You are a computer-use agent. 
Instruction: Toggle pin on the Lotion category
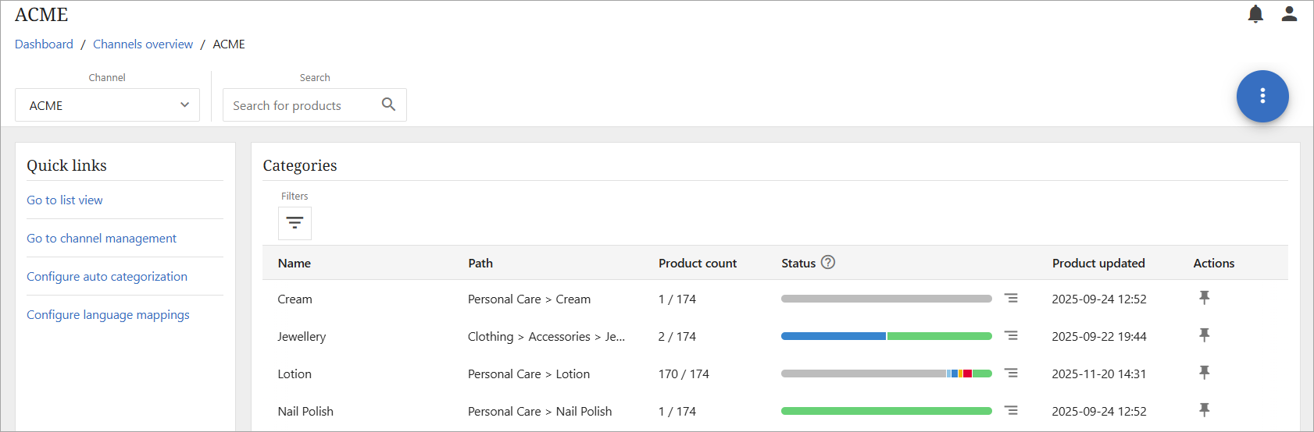[1204, 373]
